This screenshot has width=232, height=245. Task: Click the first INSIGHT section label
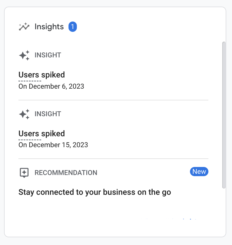pyautogui.click(x=48, y=55)
